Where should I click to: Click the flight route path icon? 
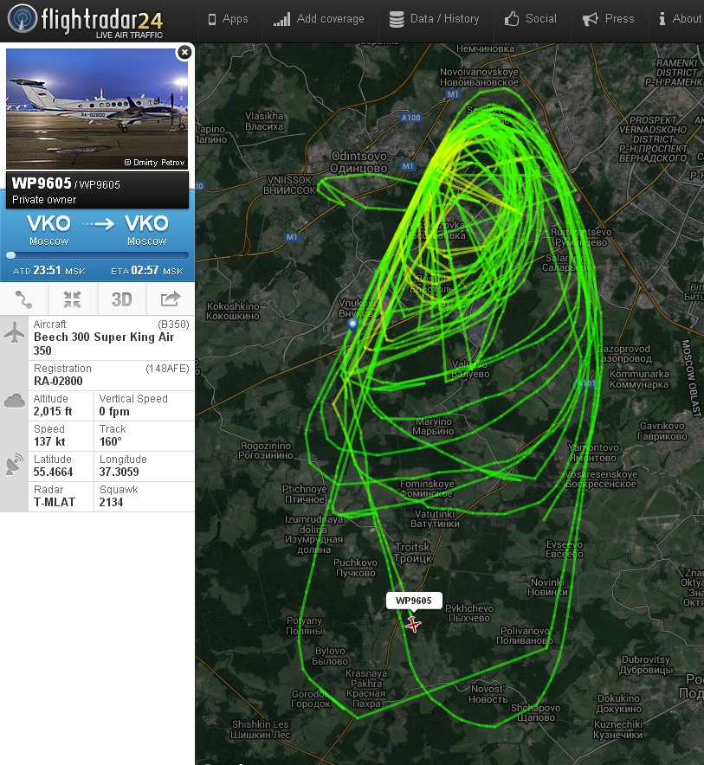[x=23, y=299]
